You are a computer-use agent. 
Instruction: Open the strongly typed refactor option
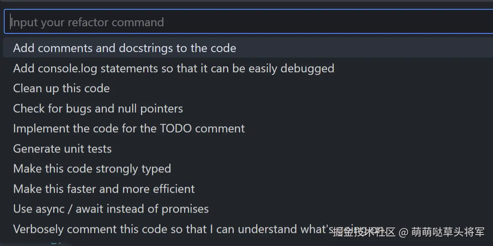pyautogui.click(x=92, y=168)
